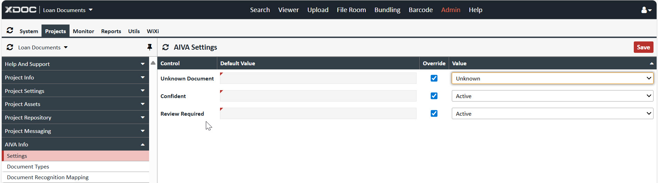Expand the Project Settings section

pos(75,91)
